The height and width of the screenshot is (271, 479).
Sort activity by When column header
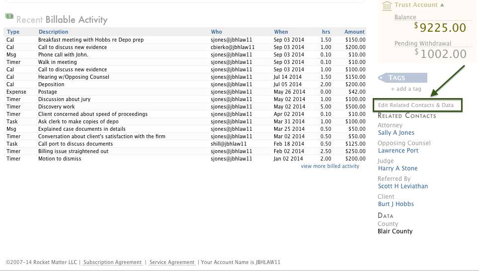[281, 32]
